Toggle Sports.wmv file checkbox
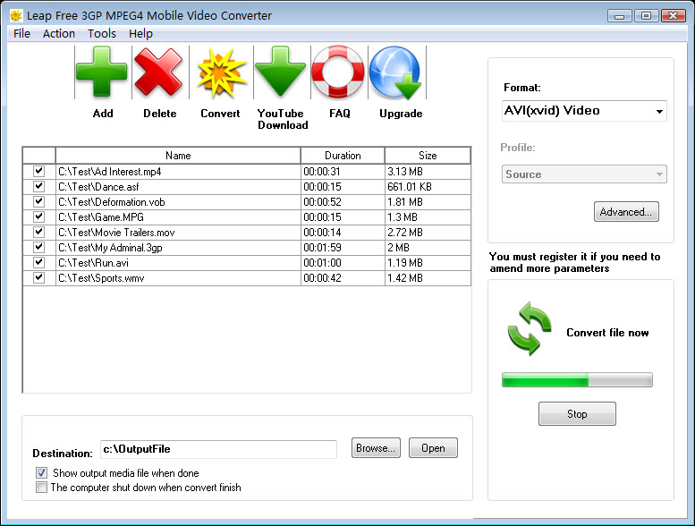Viewport: 695px width, 526px height. 39,277
